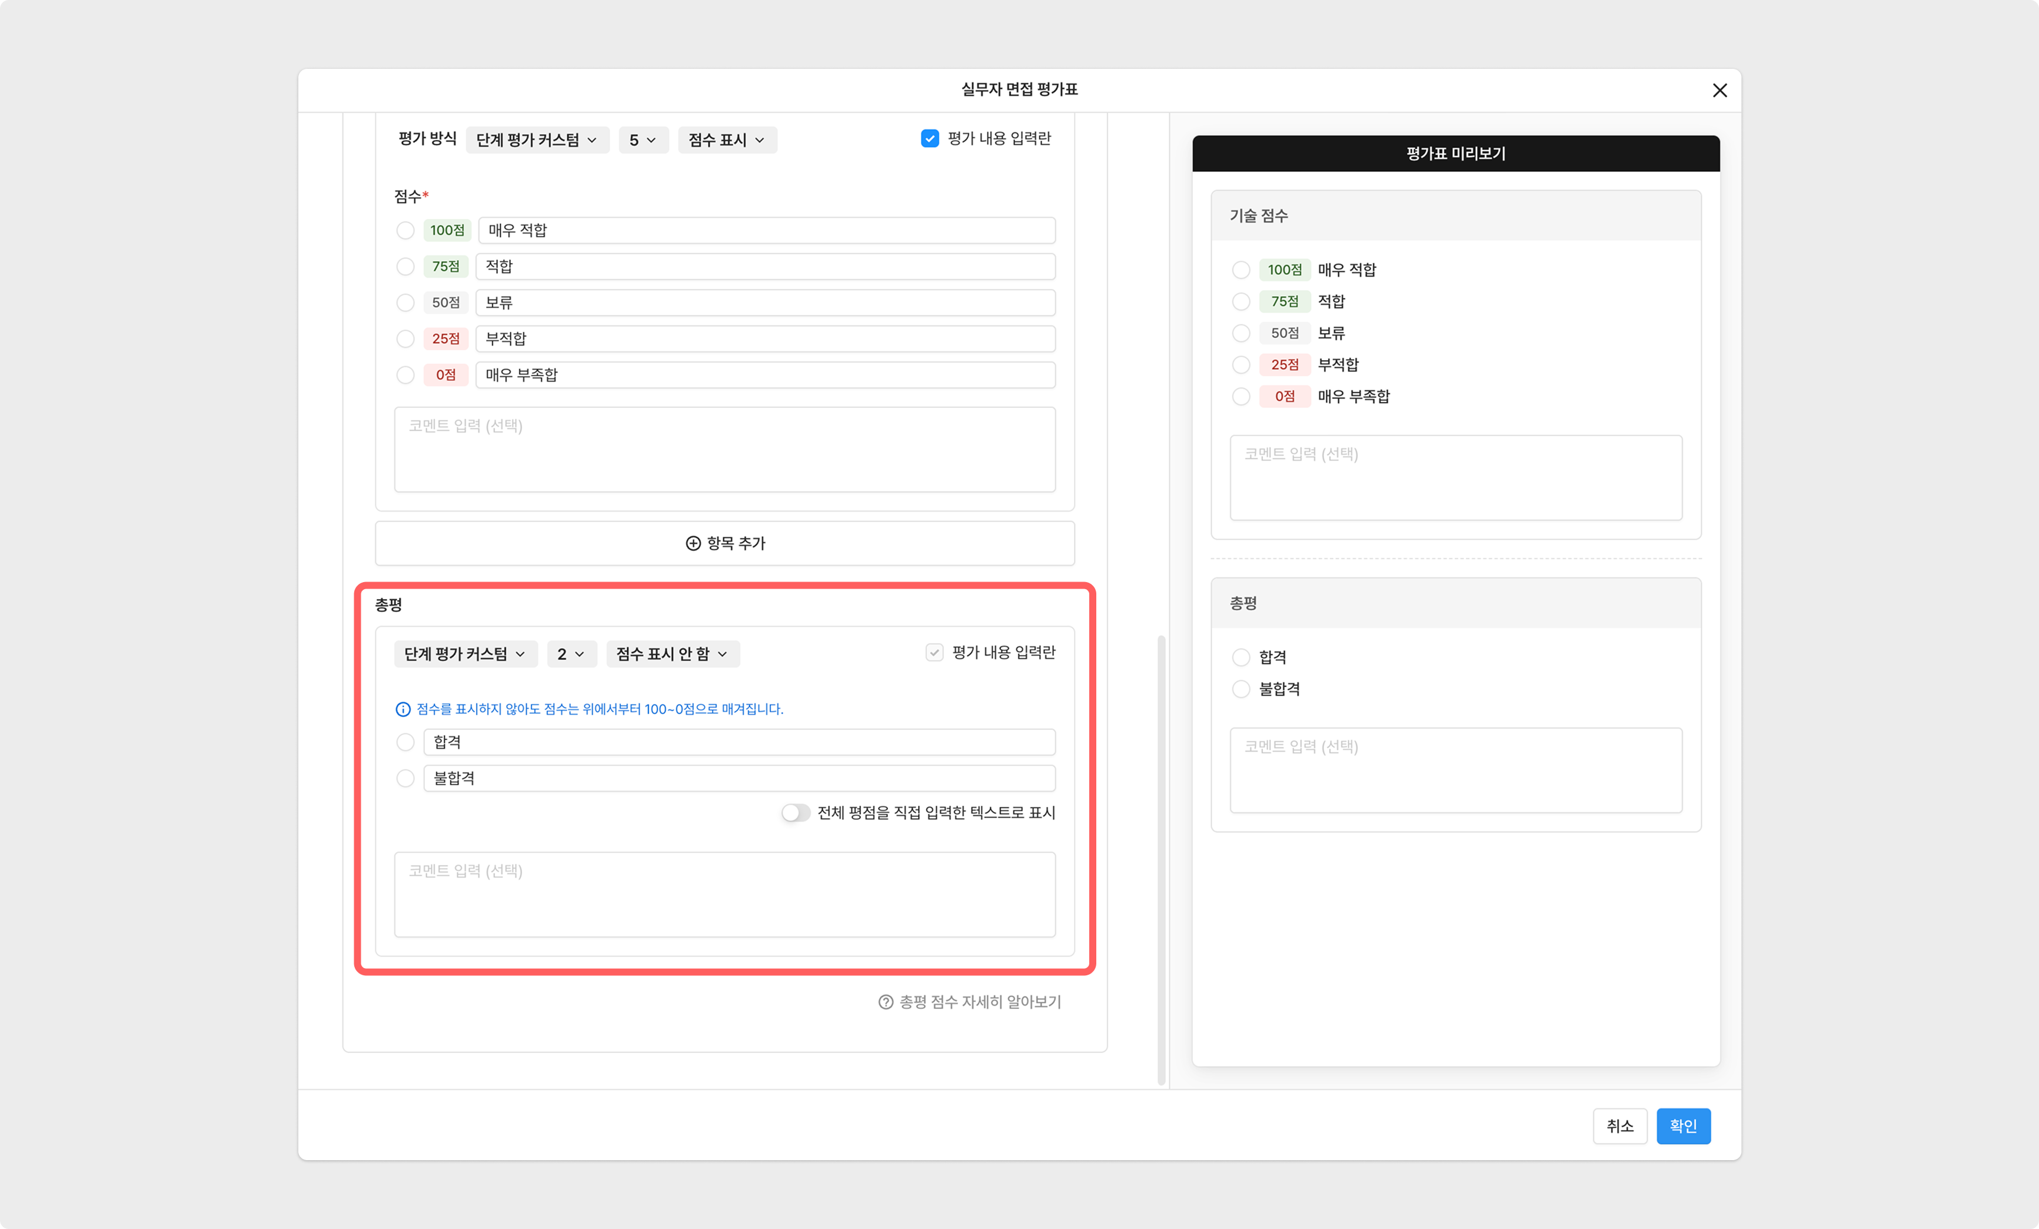Click the question mark icon by 총평 점수
2039x1229 pixels.
pos(886,1002)
